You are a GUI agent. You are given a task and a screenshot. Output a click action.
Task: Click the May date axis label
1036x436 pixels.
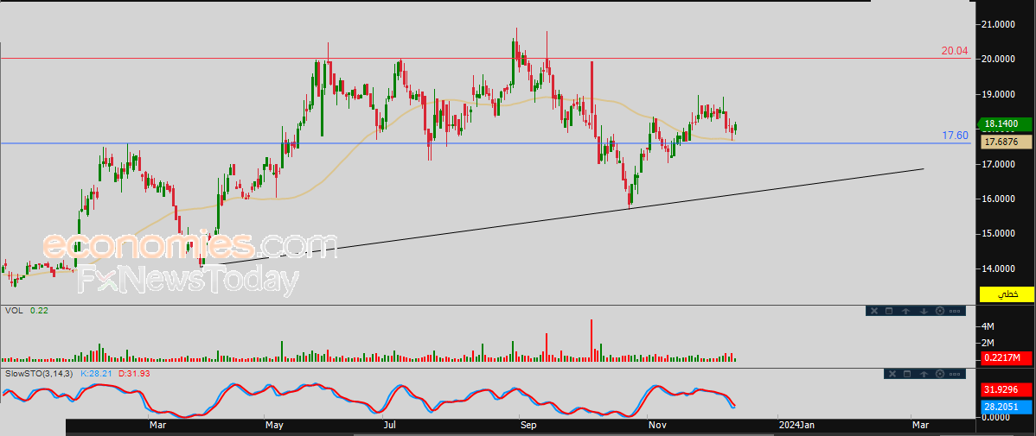[x=273, y=425]
